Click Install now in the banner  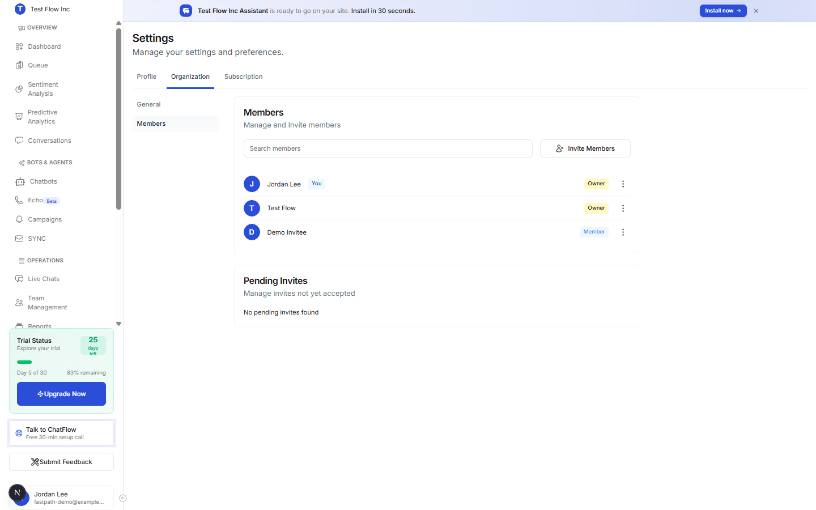pyautogui.click(x=723, y=11)
